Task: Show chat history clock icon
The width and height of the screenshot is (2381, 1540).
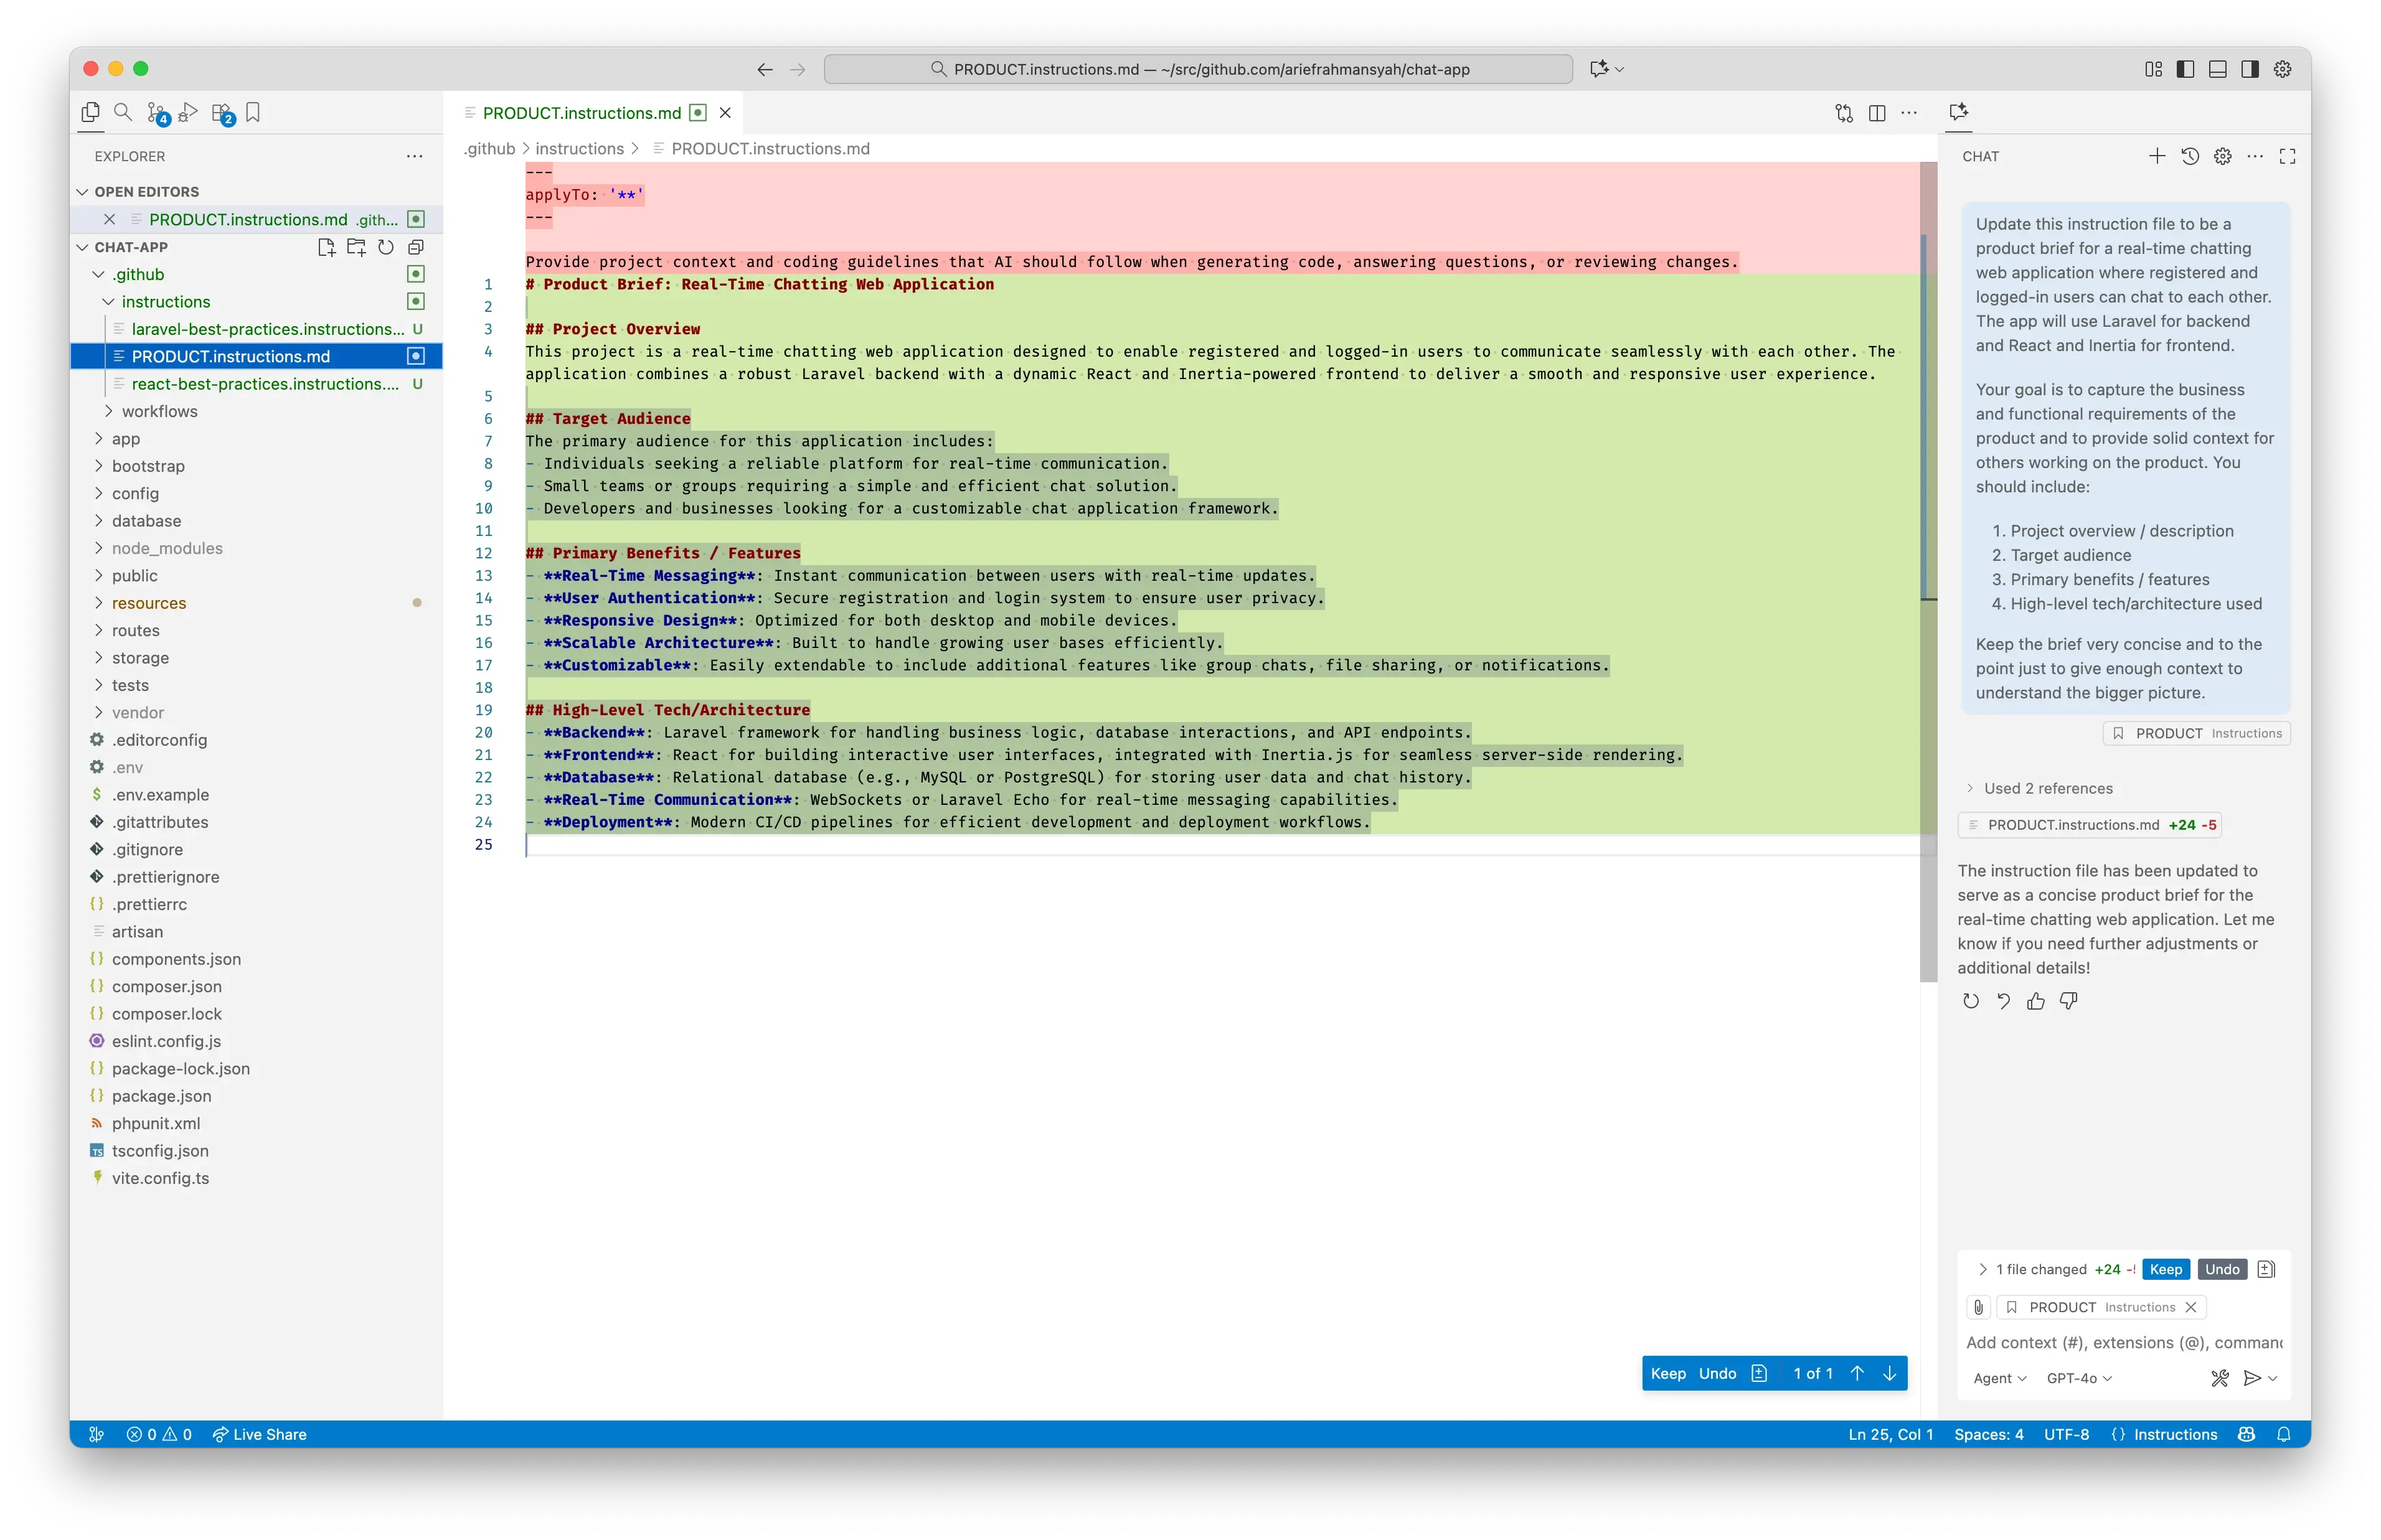Action: coord(2190,156)
